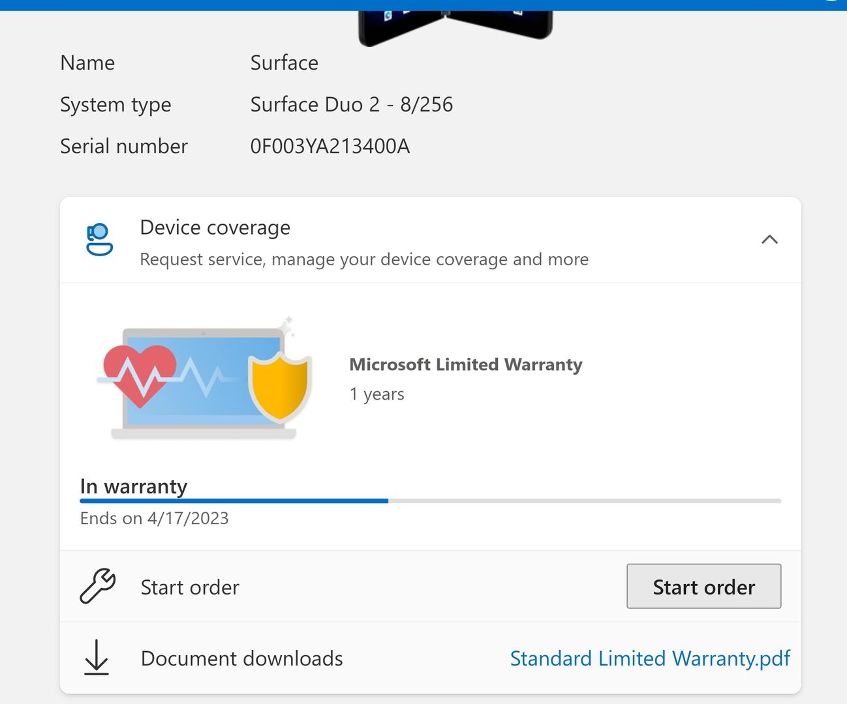Click the Document downloads label
The image size is (847, 704).
[241, 658]
